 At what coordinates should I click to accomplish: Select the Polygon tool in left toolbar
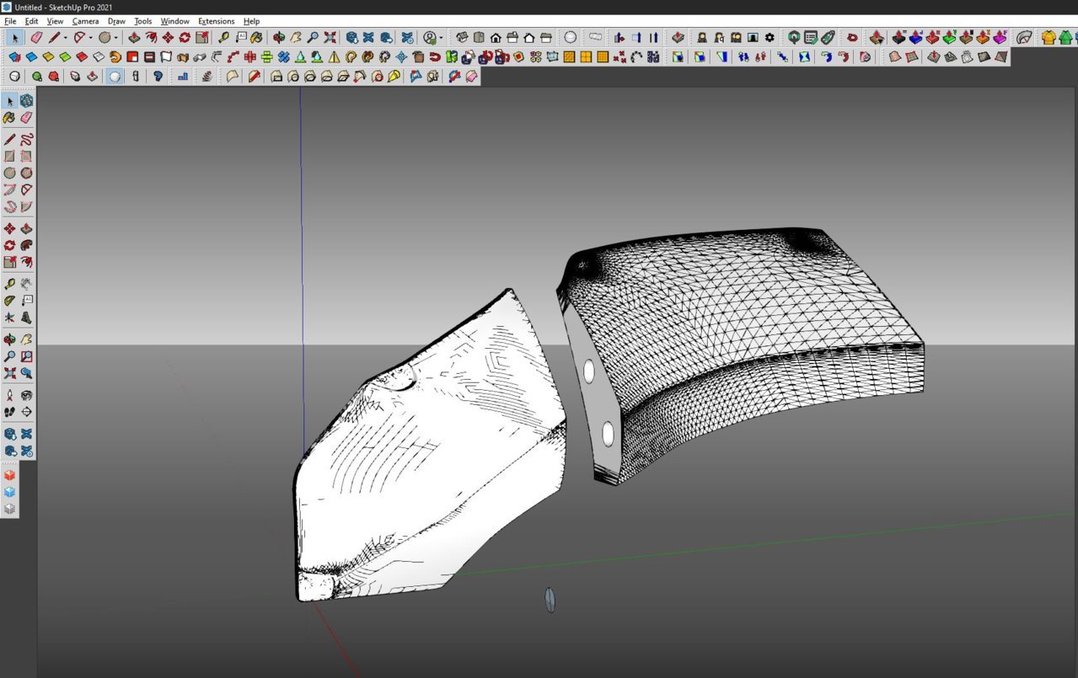[x=26, y=173]
